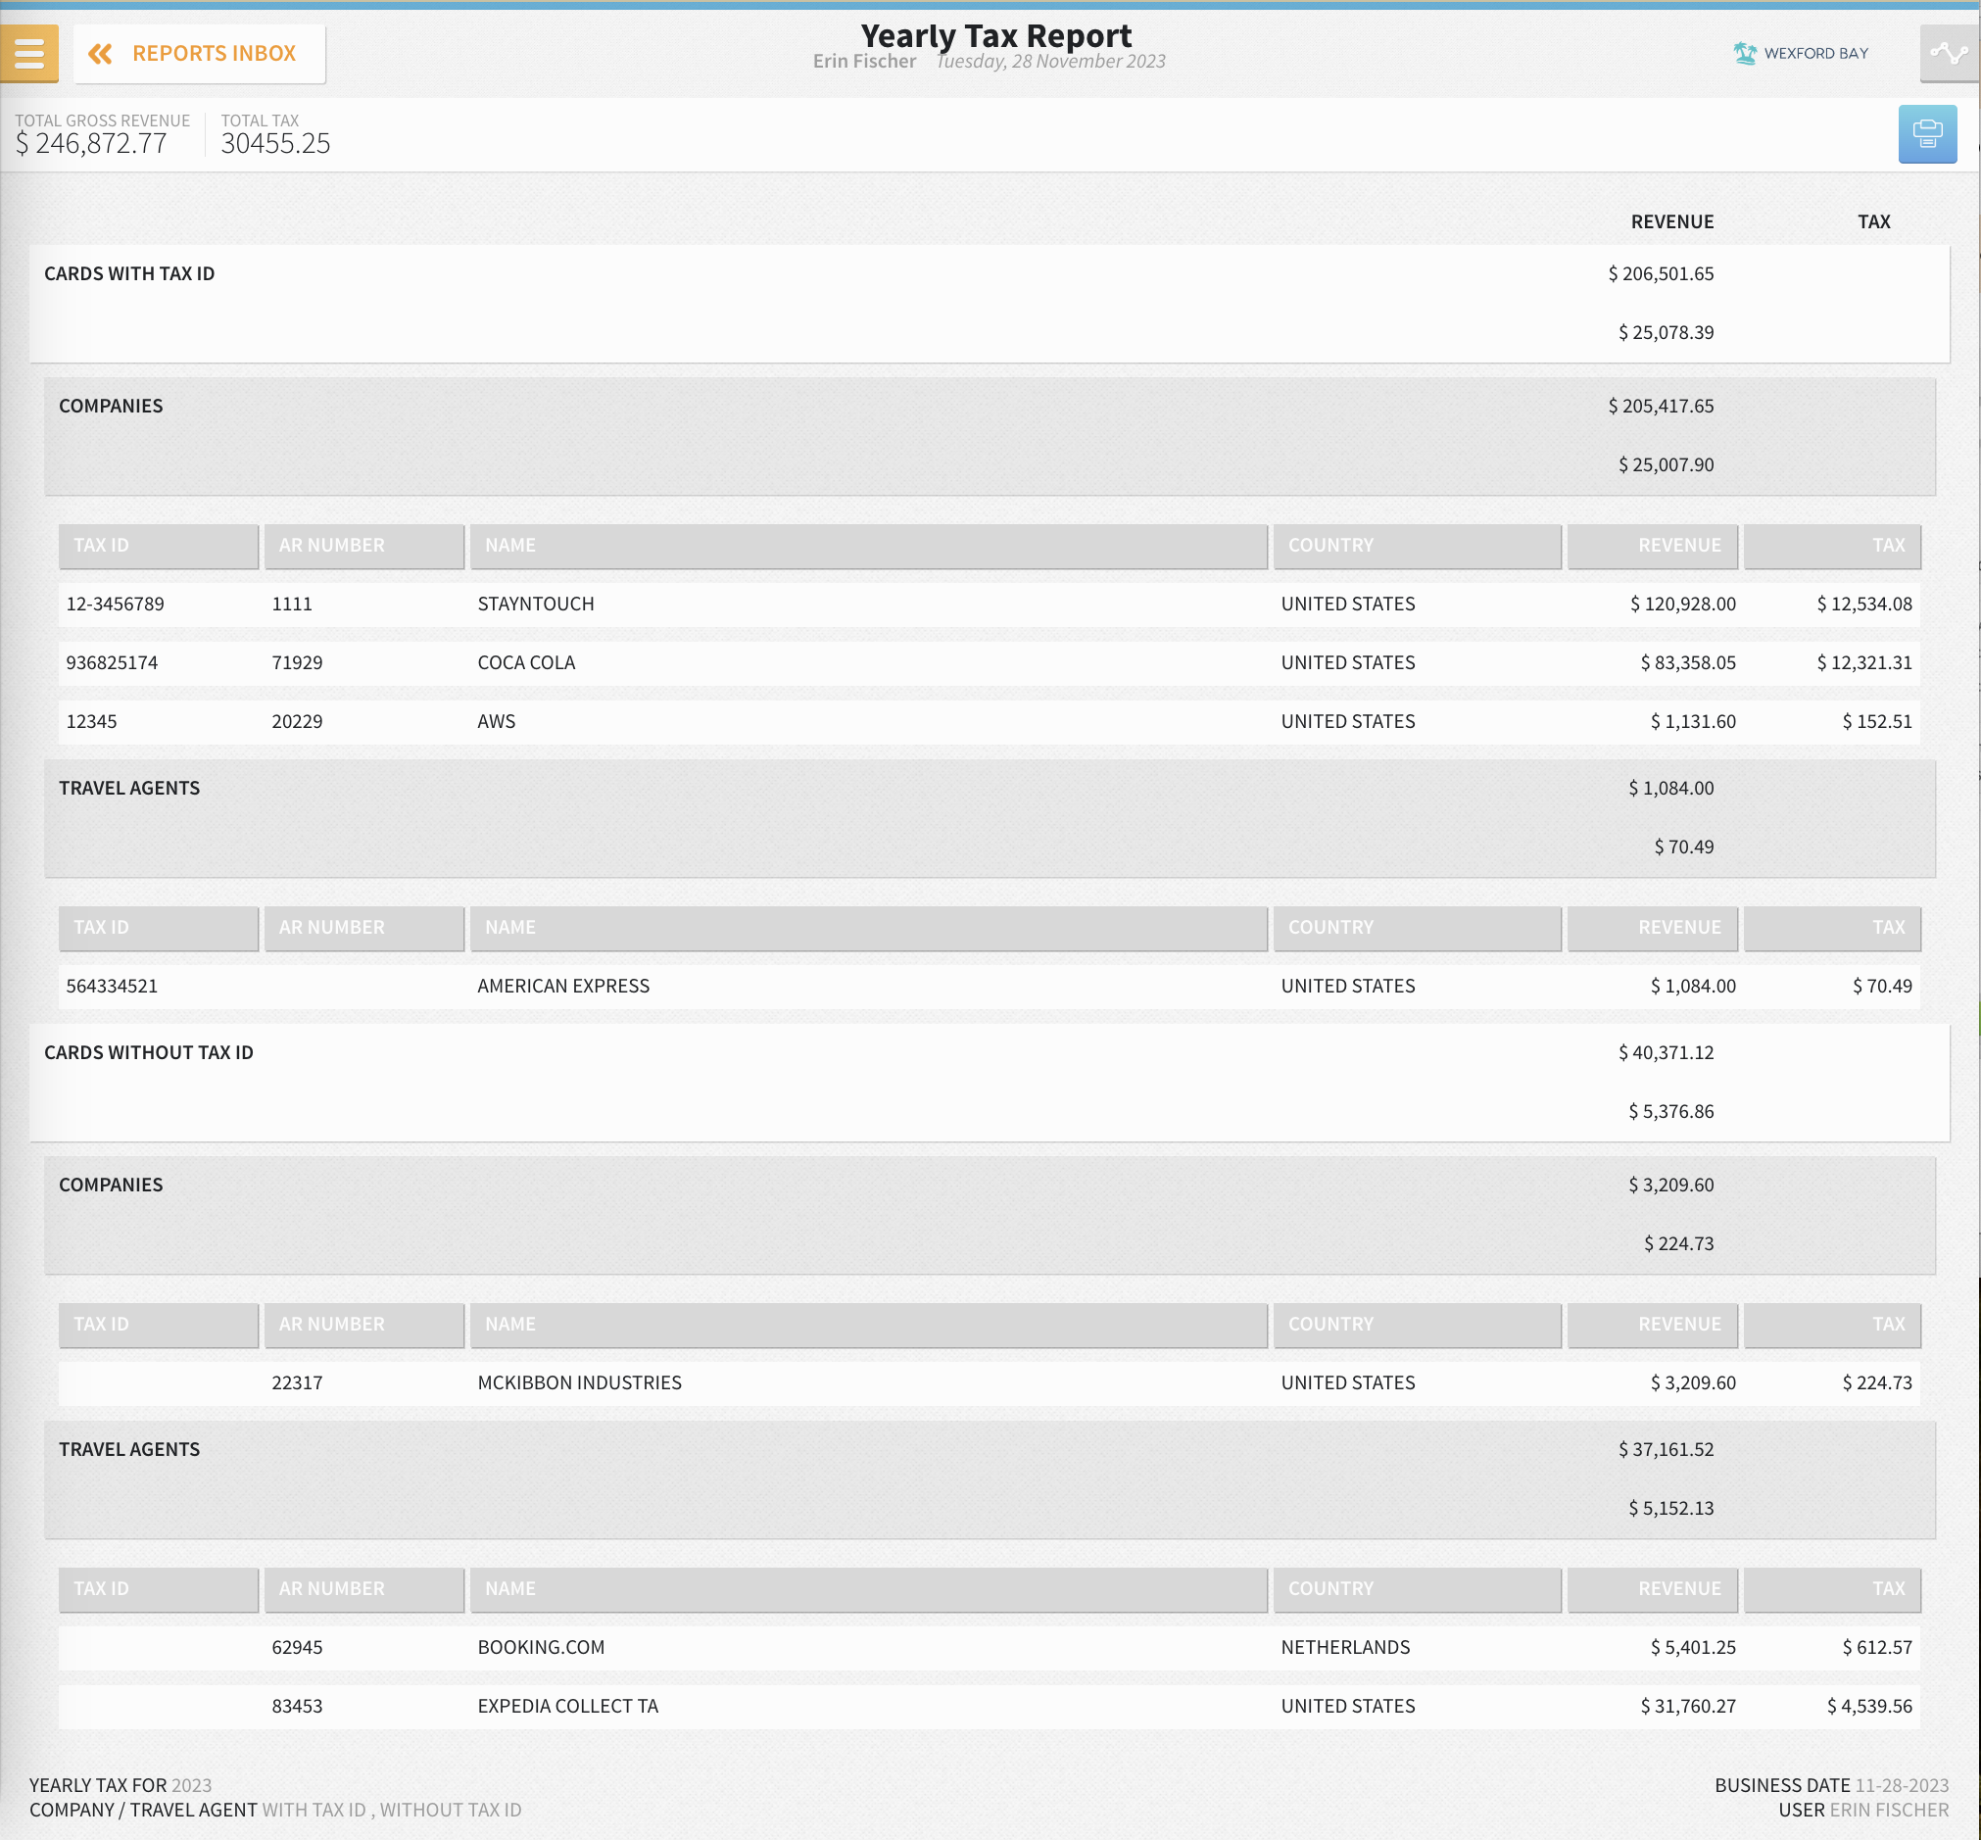This screenshot has height=1840, width=1981.
Task: Select the BOOKING.COM Netherlands row
Action: (x=541, y=1648)
